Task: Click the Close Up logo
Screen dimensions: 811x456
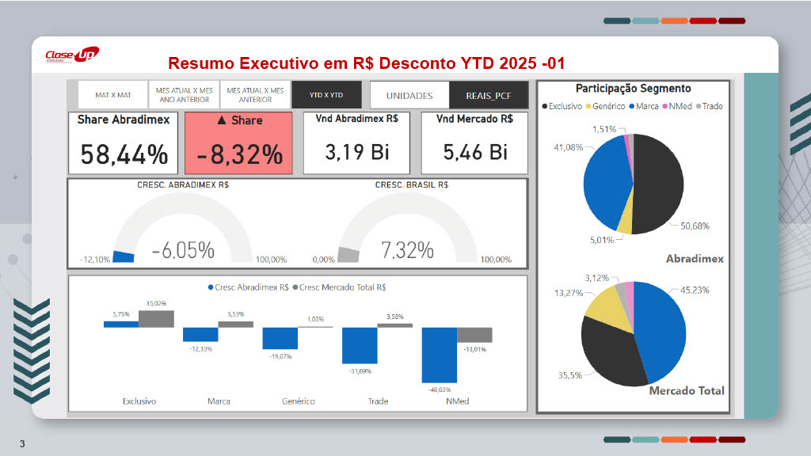Action: (x=71, y=55)
